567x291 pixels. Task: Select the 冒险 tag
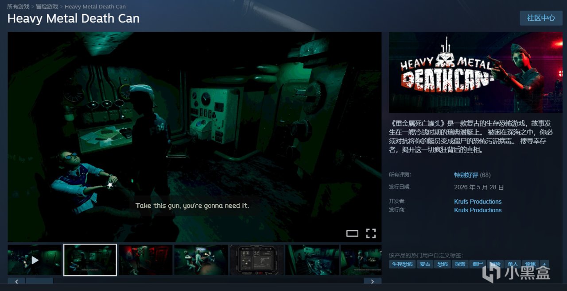click(x=495, y=264)
